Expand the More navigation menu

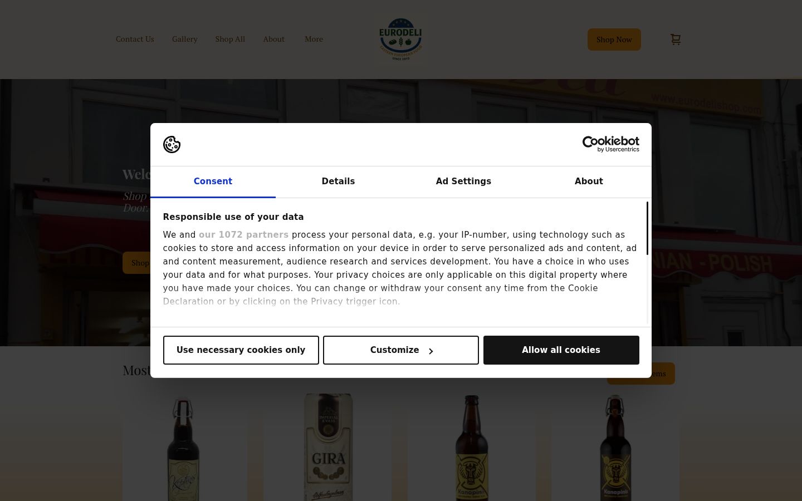click(314, 39)
